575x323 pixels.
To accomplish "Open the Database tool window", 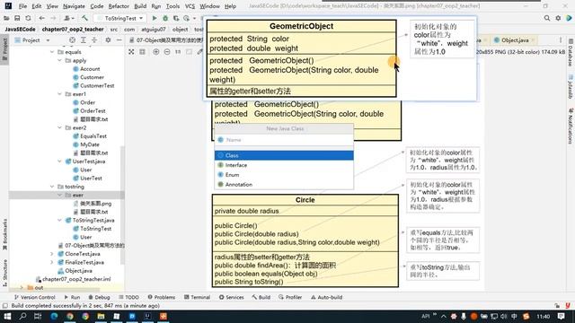I will (571, 52).
